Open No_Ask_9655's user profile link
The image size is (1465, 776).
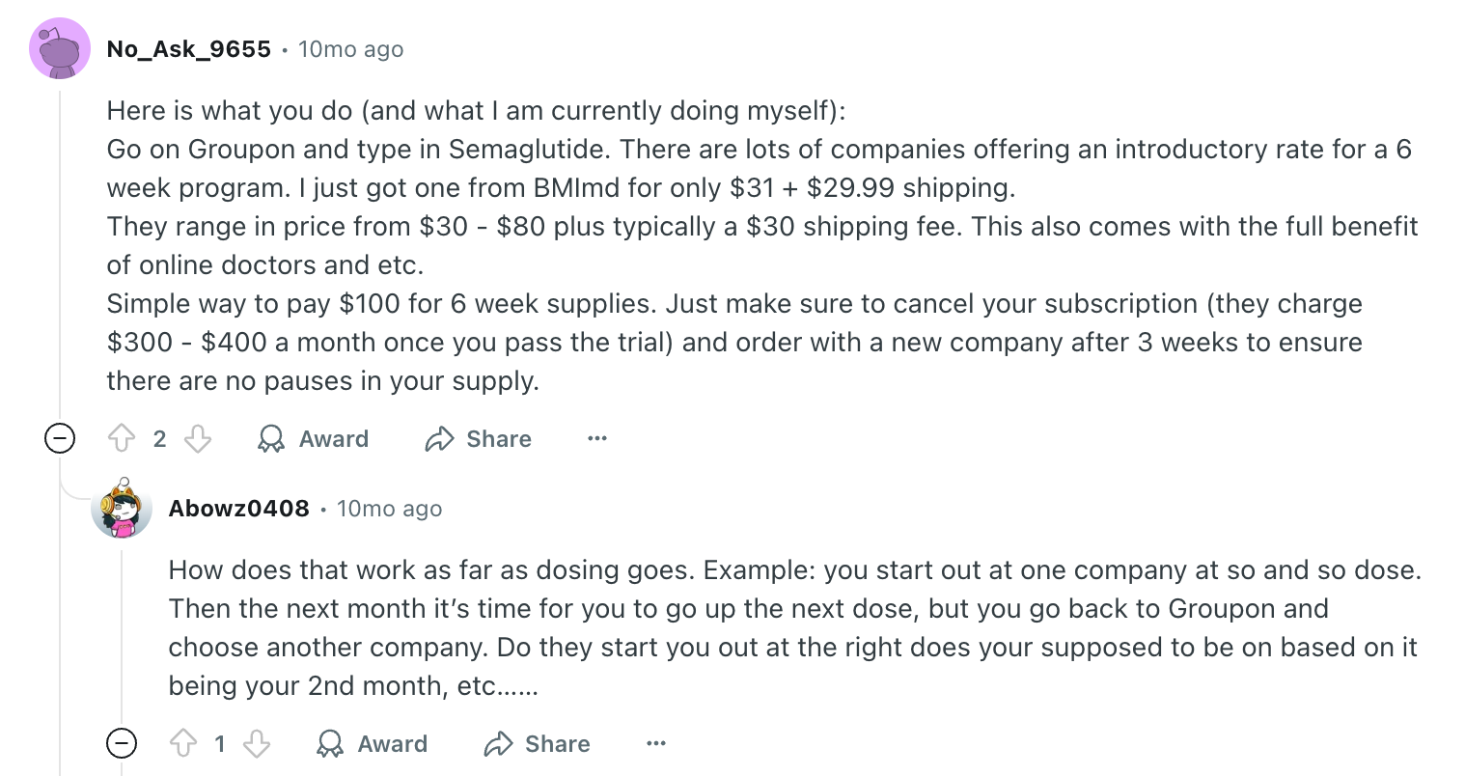(189, 49)
